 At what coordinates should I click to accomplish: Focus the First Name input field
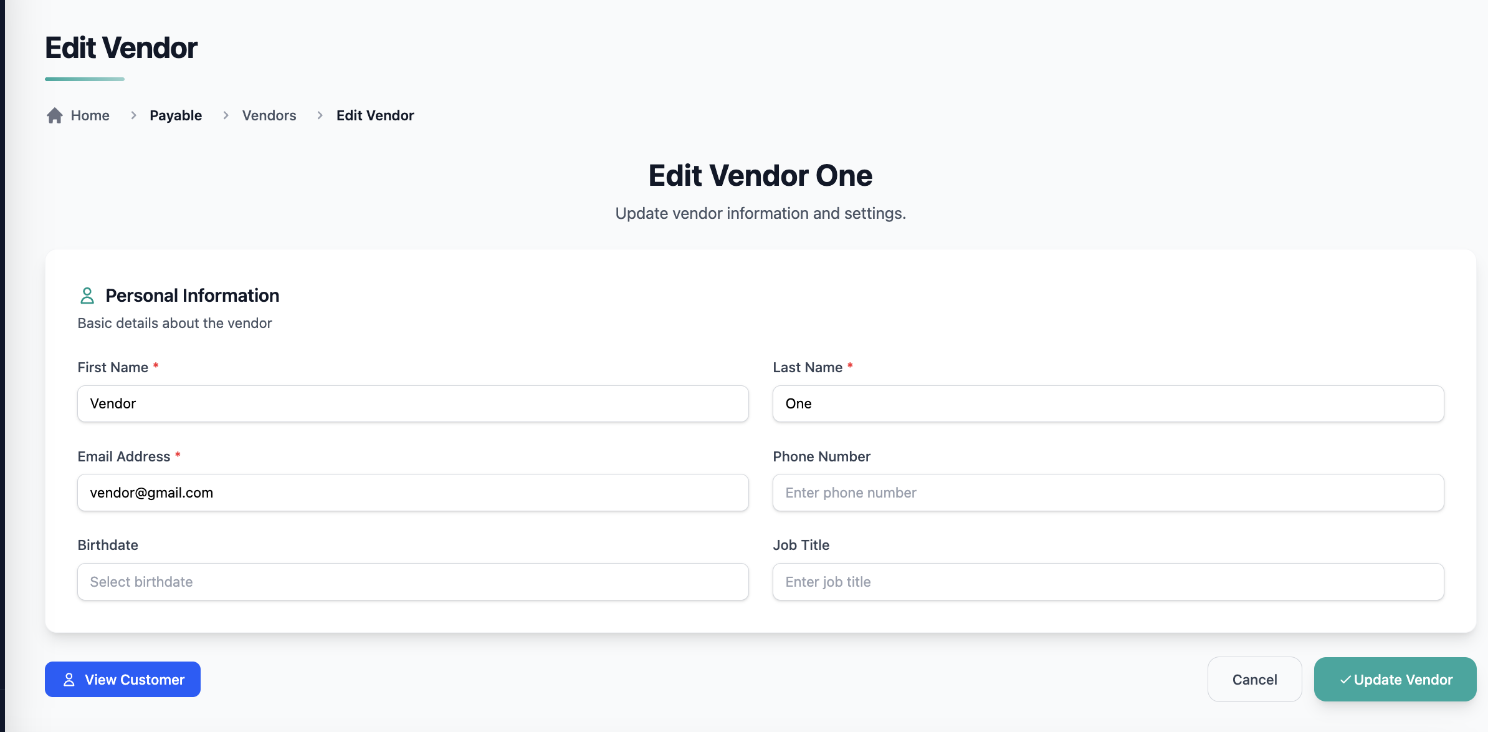pyautogui.click(x=413, y=403)
